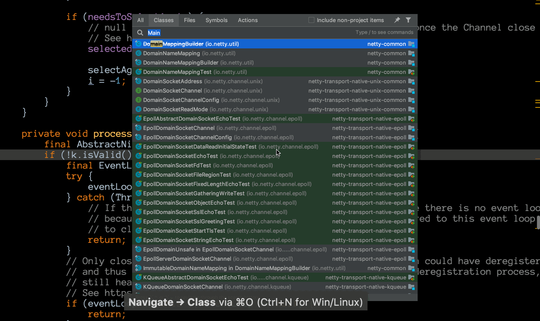Open EpollDomainSocketFileRegionTest result
The image size is (540, 321).
coord(275,175)
